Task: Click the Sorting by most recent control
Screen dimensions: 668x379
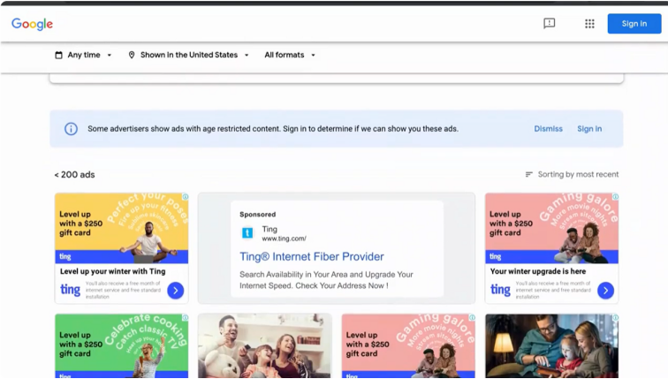Action: coord(573,174)
